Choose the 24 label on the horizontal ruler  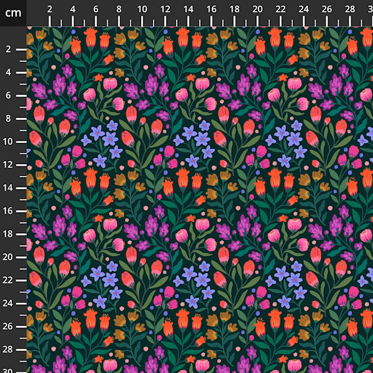coord(303,9)
